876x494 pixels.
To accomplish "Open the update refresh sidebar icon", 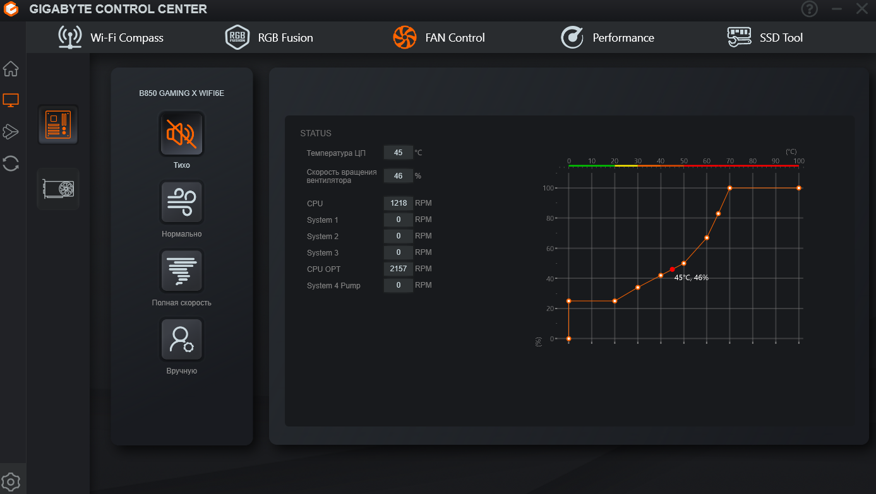I will click(11, 163).
